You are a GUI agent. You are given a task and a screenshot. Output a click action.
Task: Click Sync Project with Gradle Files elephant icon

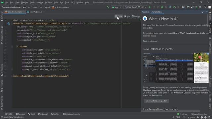[192, 7]
